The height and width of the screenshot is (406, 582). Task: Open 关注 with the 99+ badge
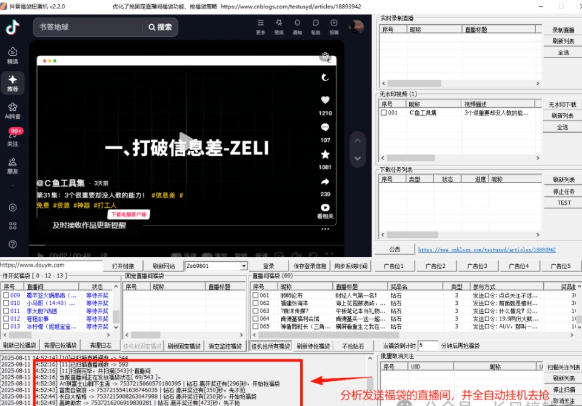click(x=13, y=137)
